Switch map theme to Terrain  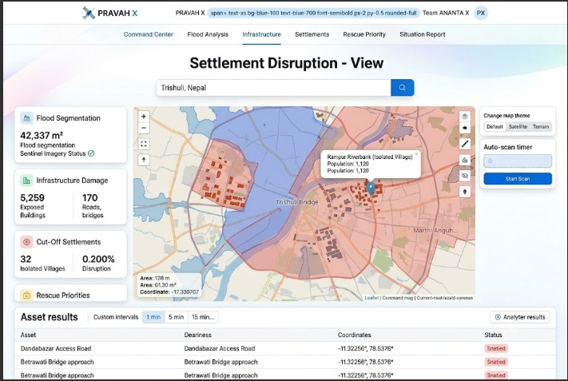(541, 127)
